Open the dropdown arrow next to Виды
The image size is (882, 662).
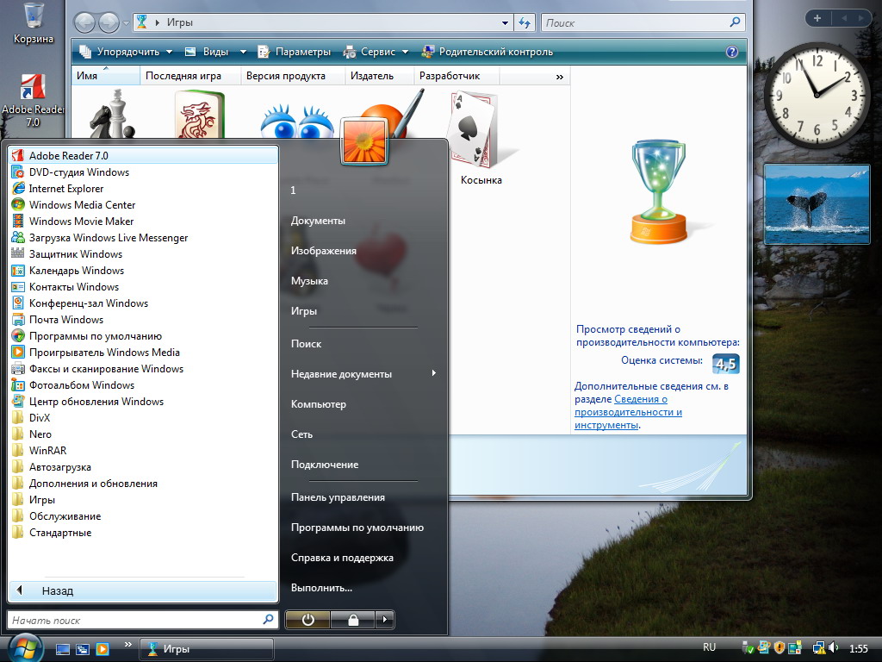click(x=243, y=52)
